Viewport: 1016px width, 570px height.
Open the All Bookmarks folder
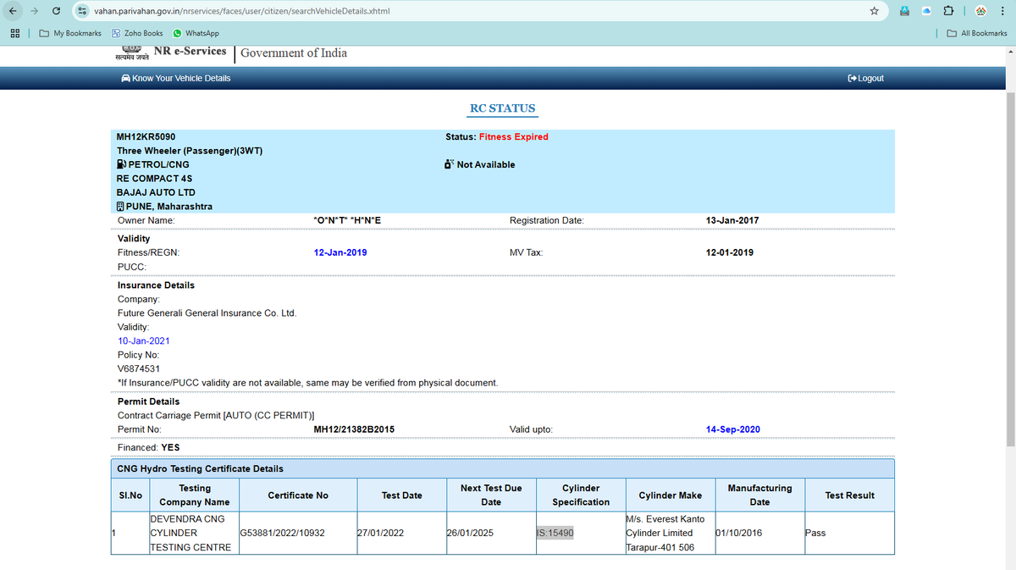[x=977, y=33]
